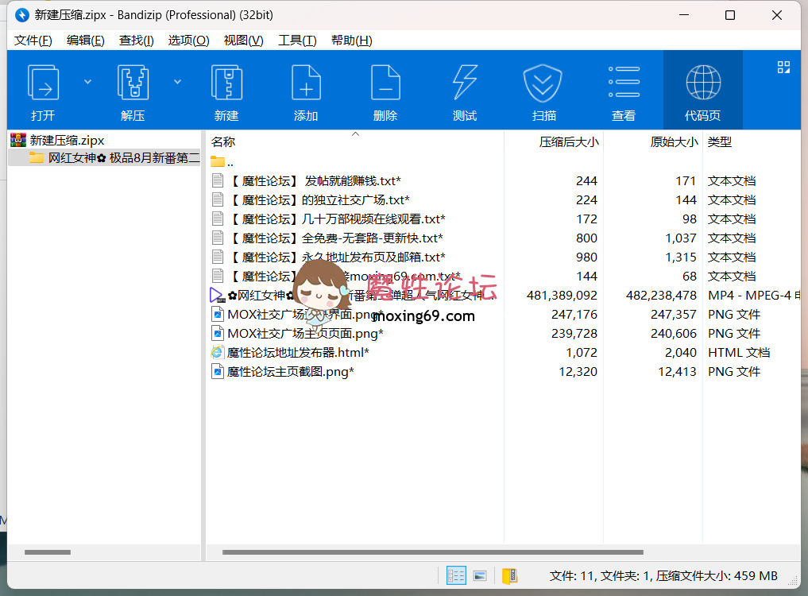Sort by the 类型 column header
The height and width of the screenshot is (596, 808).
(x=719, y=141)
